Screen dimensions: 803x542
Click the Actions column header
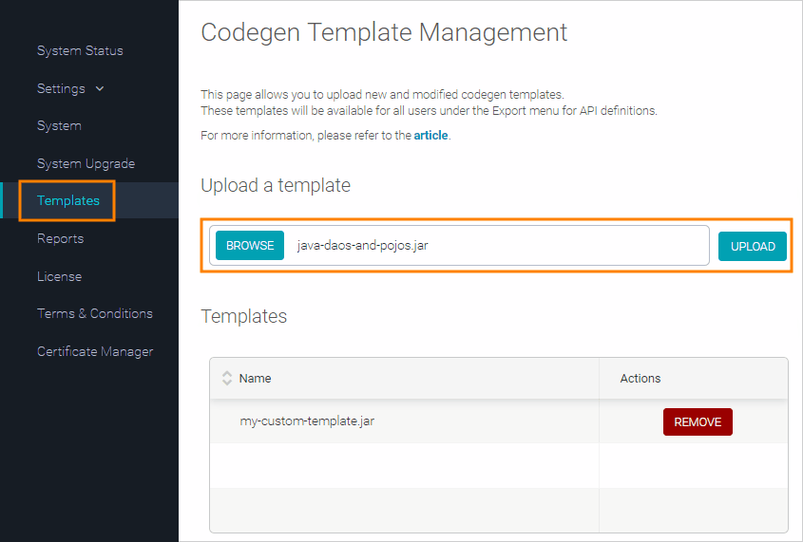coord(640,378)
